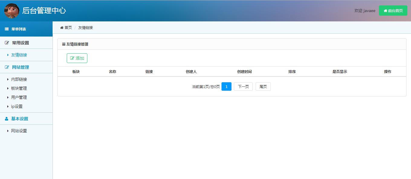The width and height of the screenshot is (411, 179).
Task: Click the 后台管理中心 header title
Action: click(44, 11)
